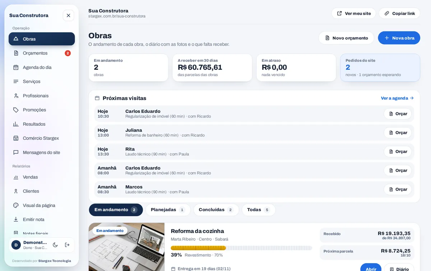Toggle dark mode with the moon icon
Viewport: 431px width, 271px height.
coord(55,245)
